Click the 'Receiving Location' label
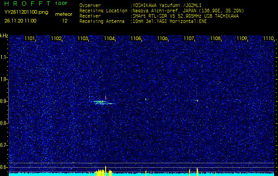The height and width of the screenshot is (176, 278). click(103, 11)
